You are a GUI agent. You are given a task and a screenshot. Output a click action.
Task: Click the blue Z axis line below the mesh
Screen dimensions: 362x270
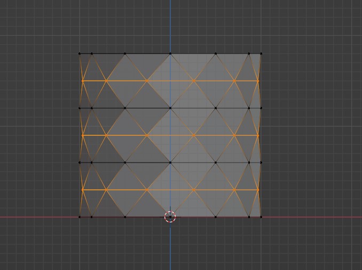tap(170, 246)
